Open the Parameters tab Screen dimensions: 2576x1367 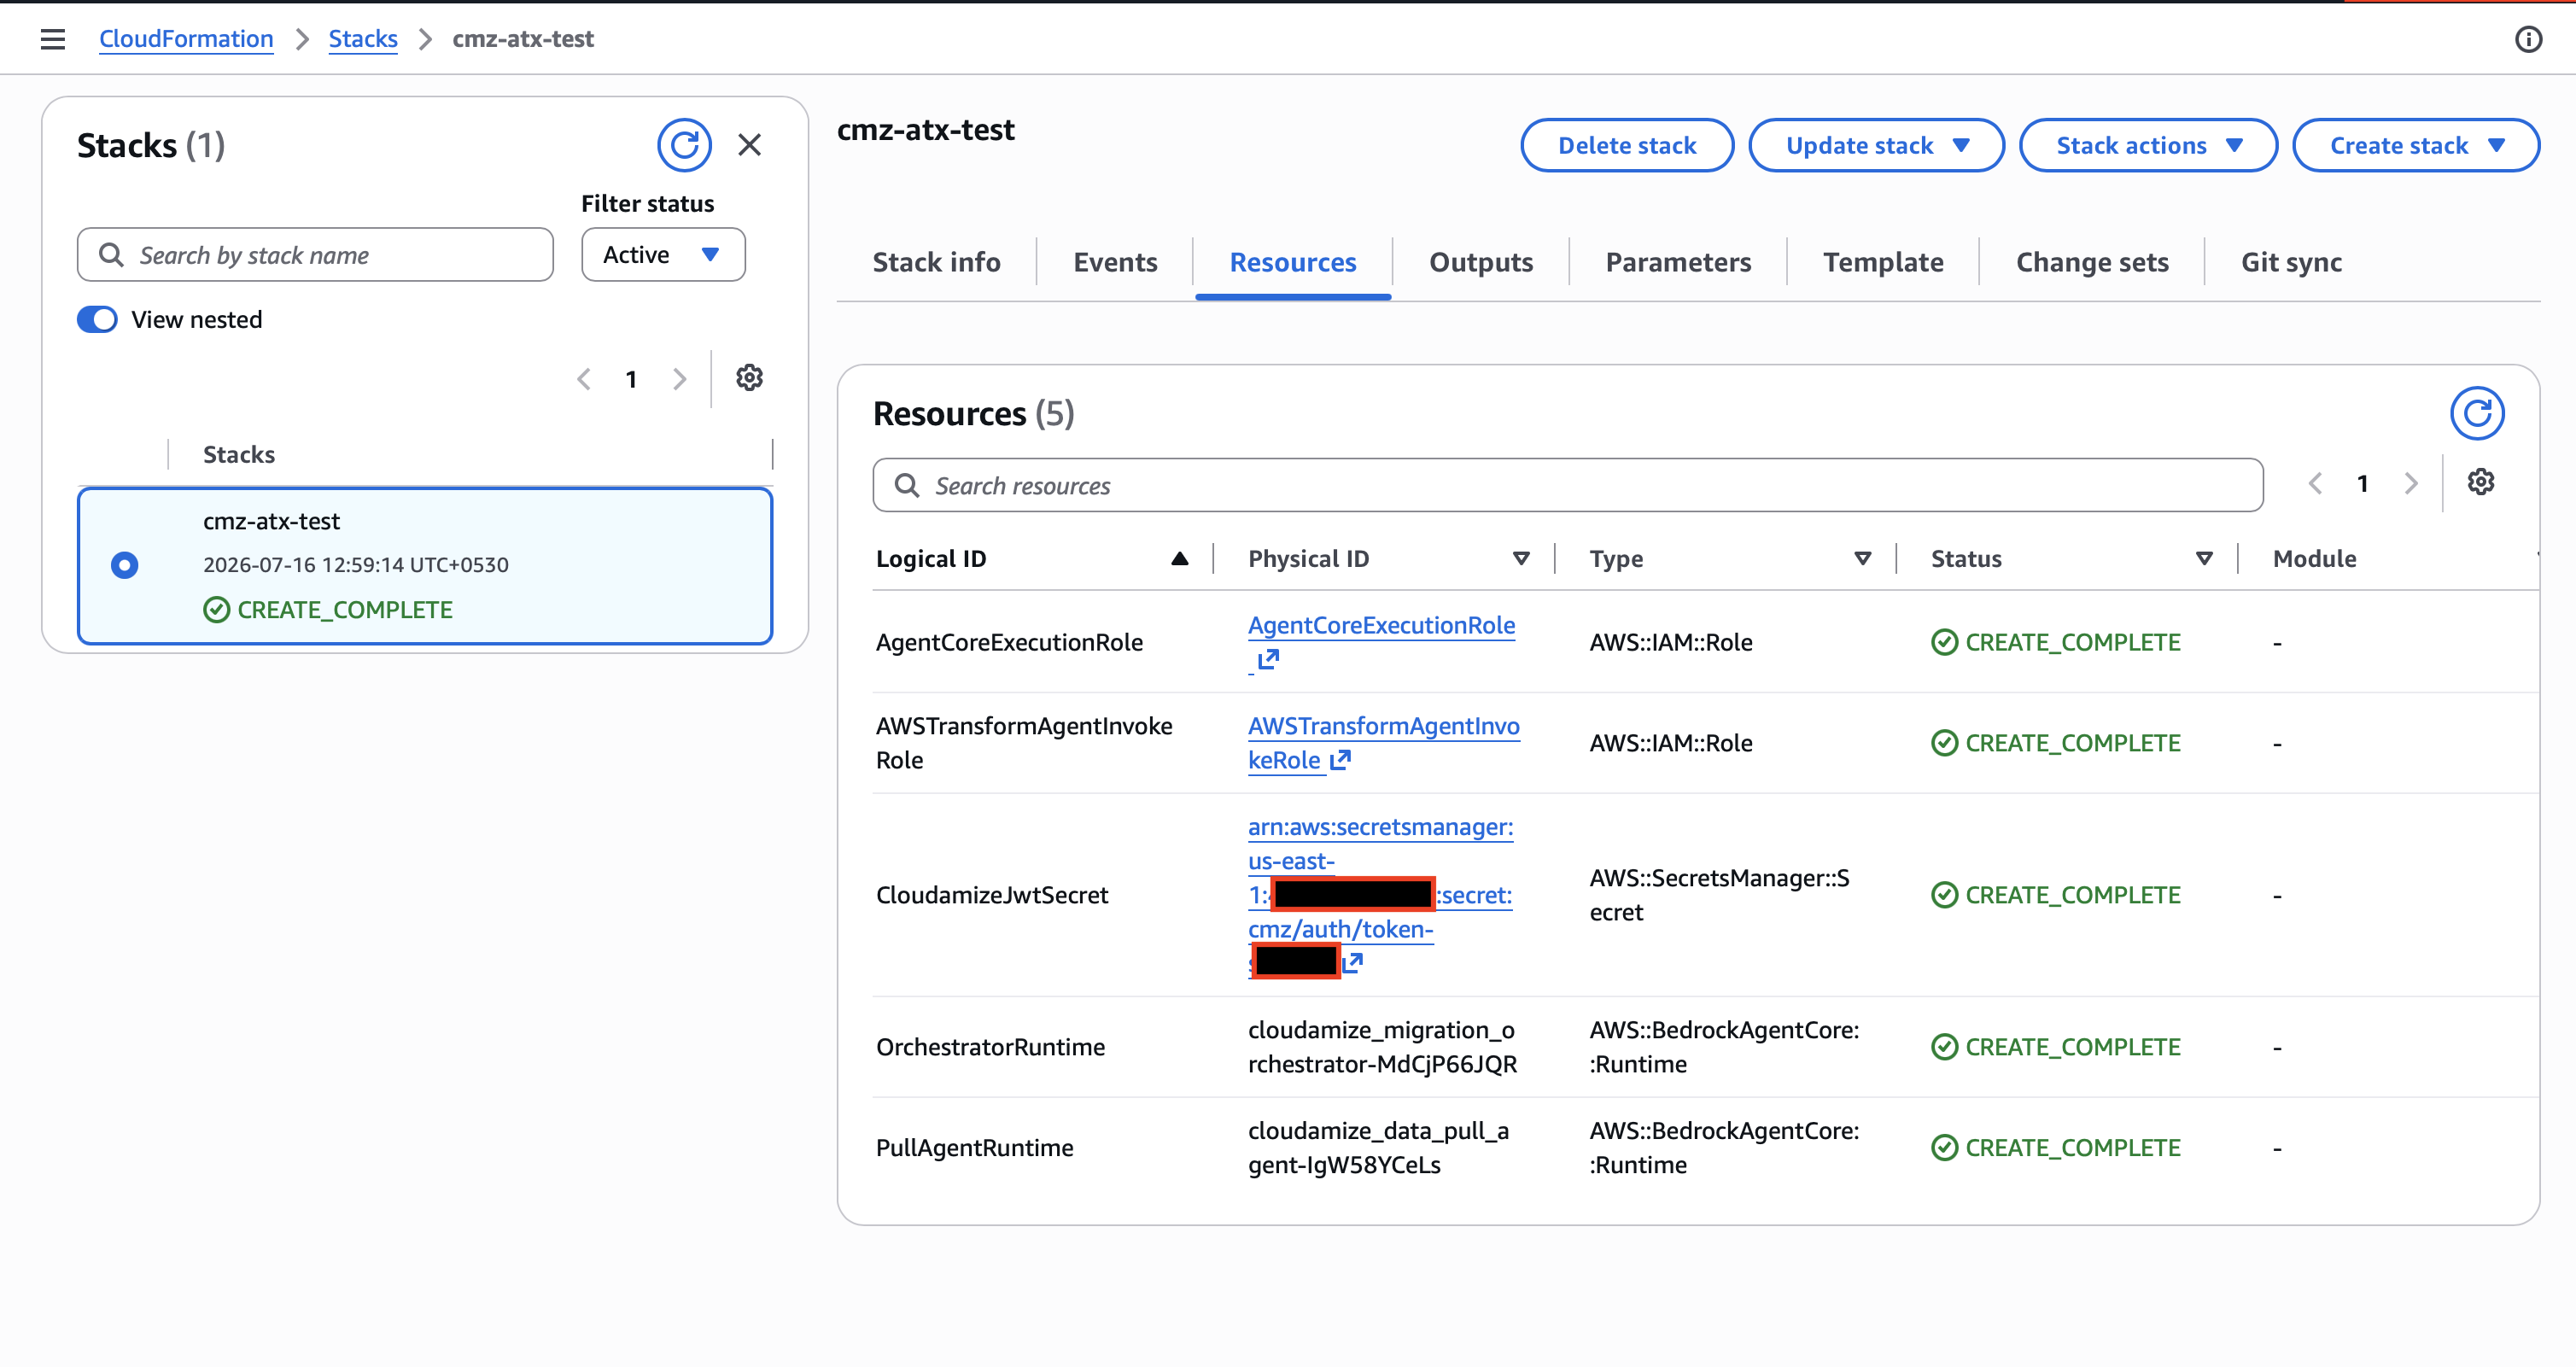(x=1678, y=262)
